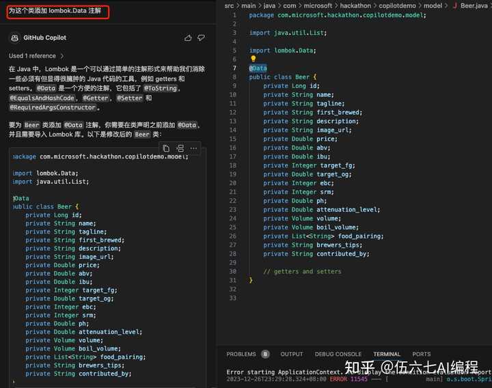Click the @ToString inline code in chat

coord(161,88)
